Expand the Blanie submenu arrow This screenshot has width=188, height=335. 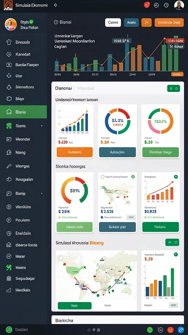pyautogui.click(x=42, y=193)
